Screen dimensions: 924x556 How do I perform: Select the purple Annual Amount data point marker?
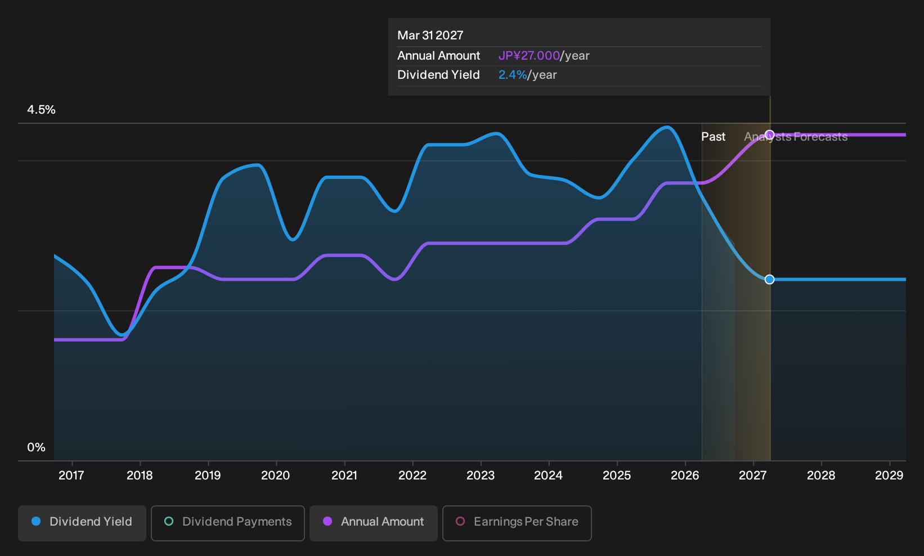pos(770,135)
